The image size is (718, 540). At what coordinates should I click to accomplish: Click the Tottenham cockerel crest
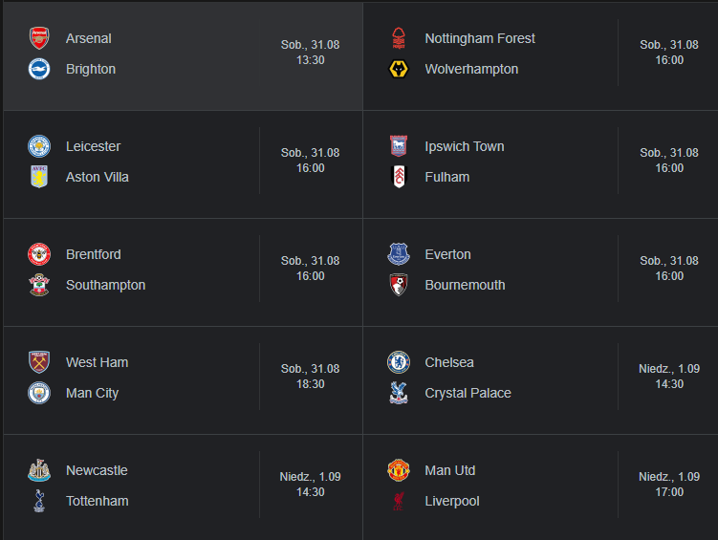(x=39, y=501)
